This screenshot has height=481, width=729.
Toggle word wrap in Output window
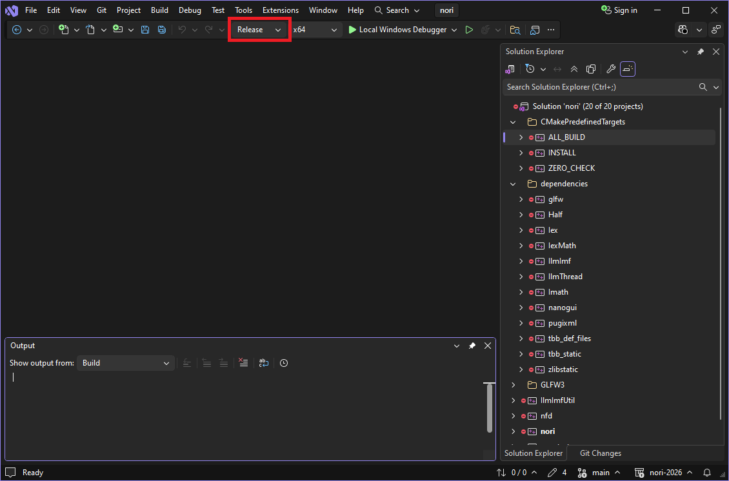(264, 363)
